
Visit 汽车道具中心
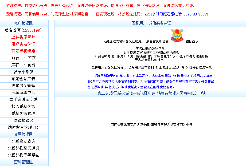point(23,93)
